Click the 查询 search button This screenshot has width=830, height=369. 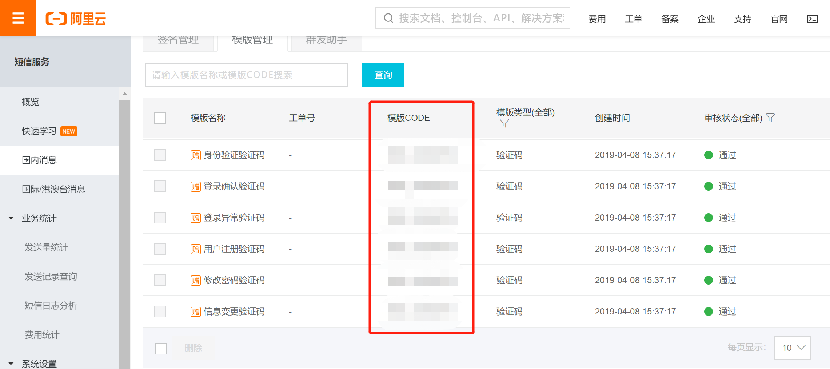(x=383, y=75)
